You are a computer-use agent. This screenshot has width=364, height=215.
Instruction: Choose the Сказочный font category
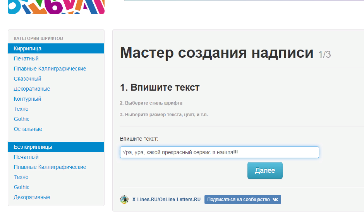point(27,79)
